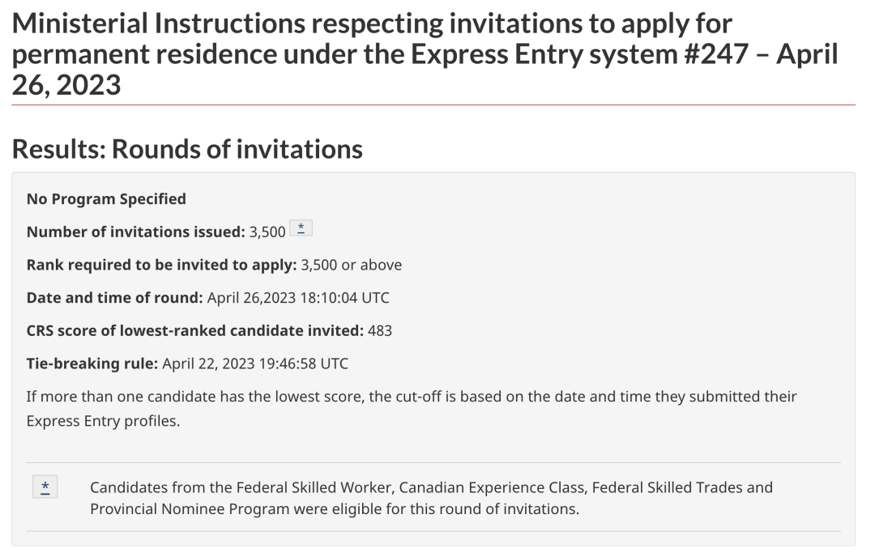
Task: Click the "If more than one candidate" sentence
Action: click(412, 397)
